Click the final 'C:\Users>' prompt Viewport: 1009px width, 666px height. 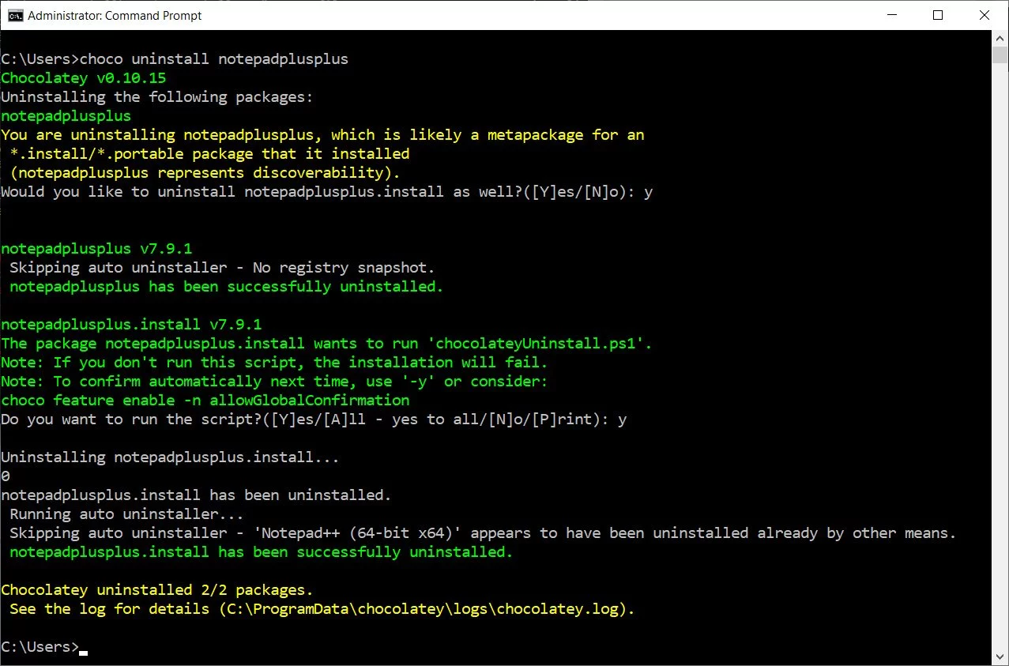40,647
